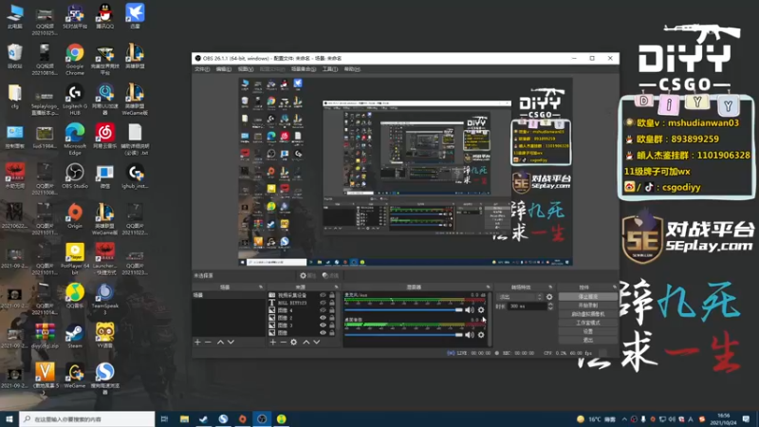The height and width of the screenshot is (427, 759).
Task: Open File Explorer from the taskbar
Action: [x=184, y=418]
